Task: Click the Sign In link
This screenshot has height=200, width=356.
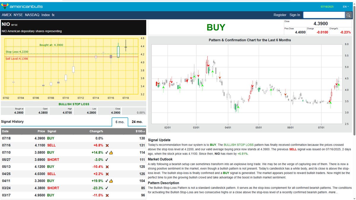Action: click(x=295, y=15)
